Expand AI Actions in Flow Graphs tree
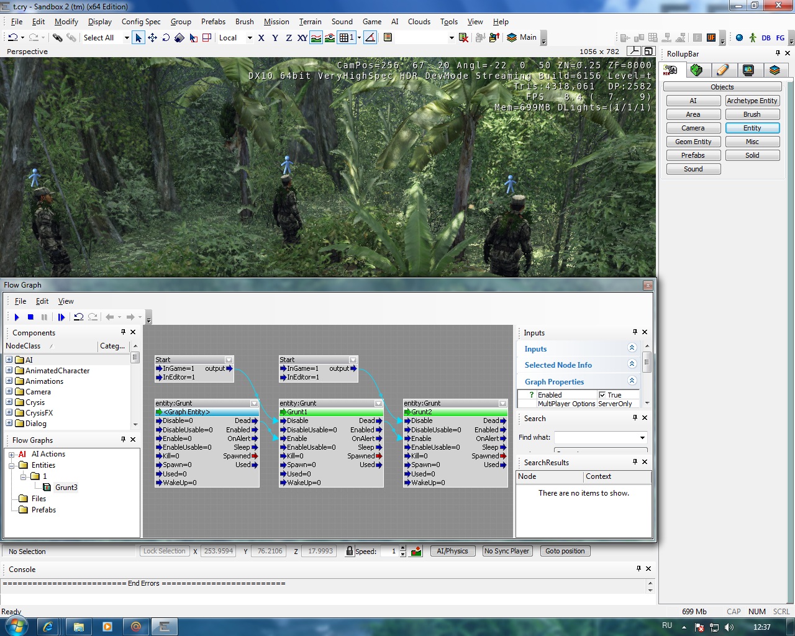Image resolution: width=795 pixels, height=636 pixels. (x=11, y=454)
